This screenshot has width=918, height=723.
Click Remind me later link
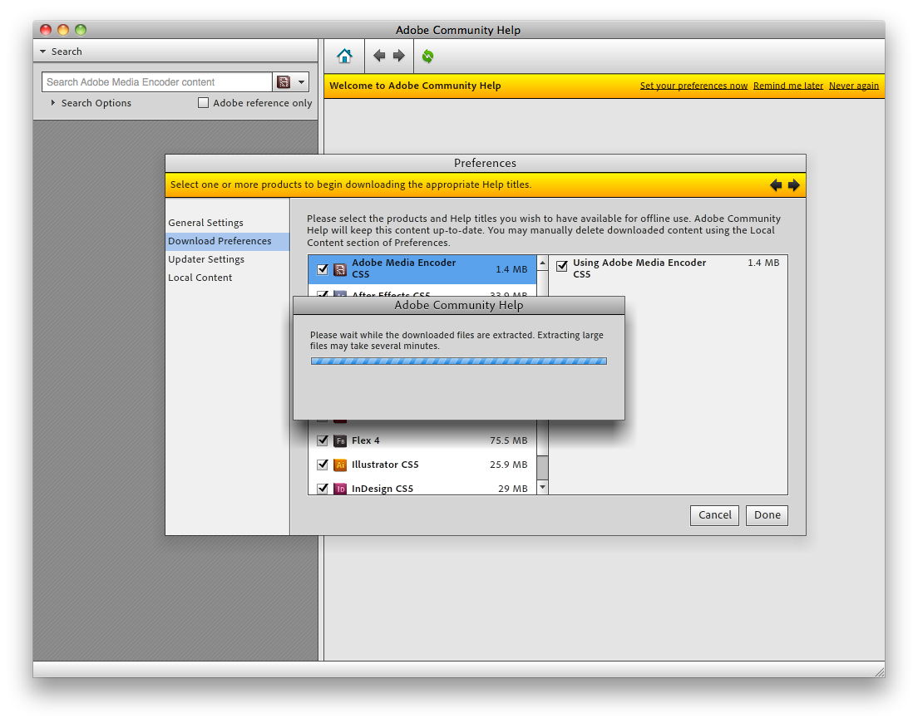tap(788, 86)
